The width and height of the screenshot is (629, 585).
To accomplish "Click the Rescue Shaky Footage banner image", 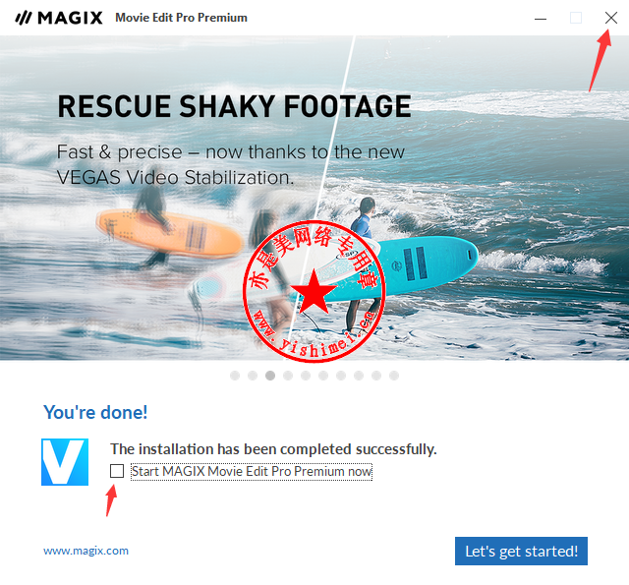I will point(314,198).
